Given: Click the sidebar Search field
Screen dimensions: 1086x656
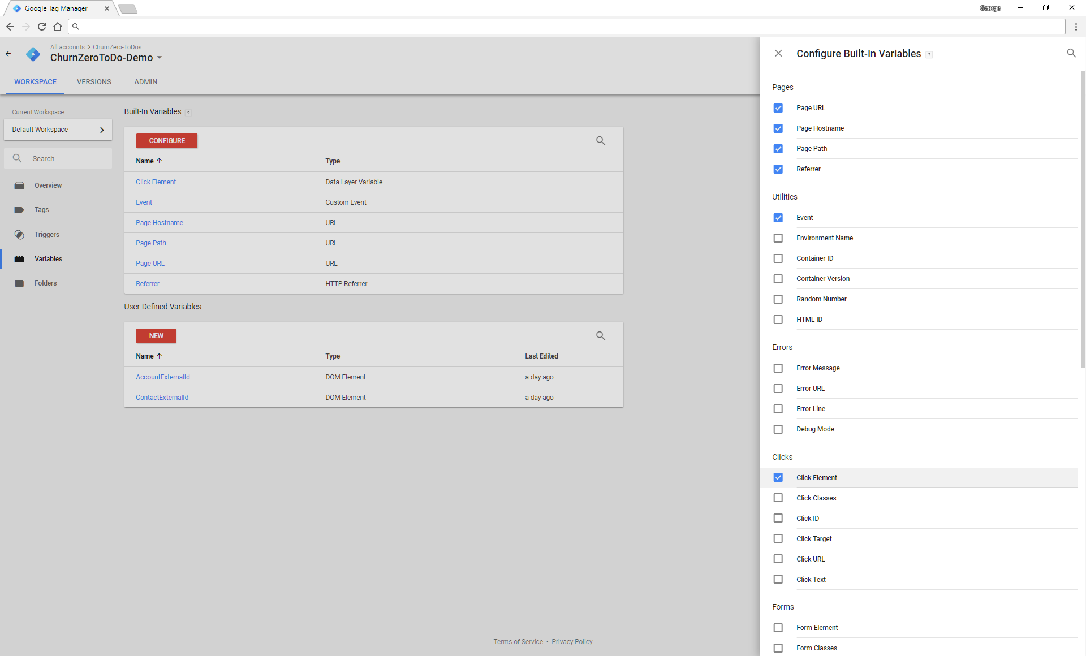Looking at the screenshot, I should pos(58,158).
